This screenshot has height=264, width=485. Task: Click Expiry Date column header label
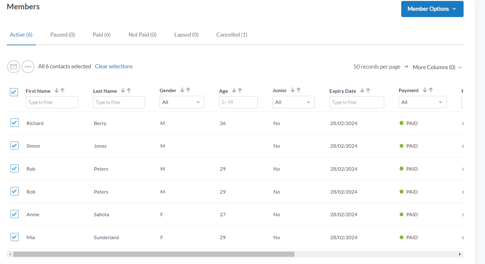tap(343, 91)
